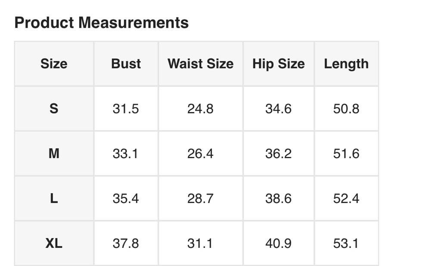Select the Length column header
This screenshot has height=266, width=441.
[x=346, y=64]
